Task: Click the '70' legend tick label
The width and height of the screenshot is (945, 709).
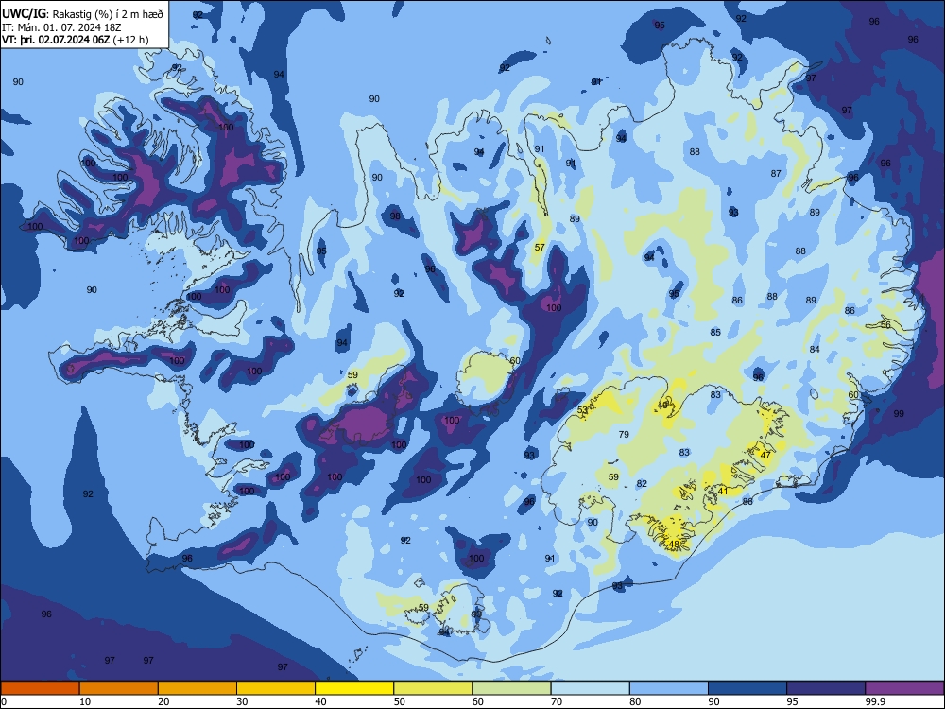Action: tap(557, 701)
